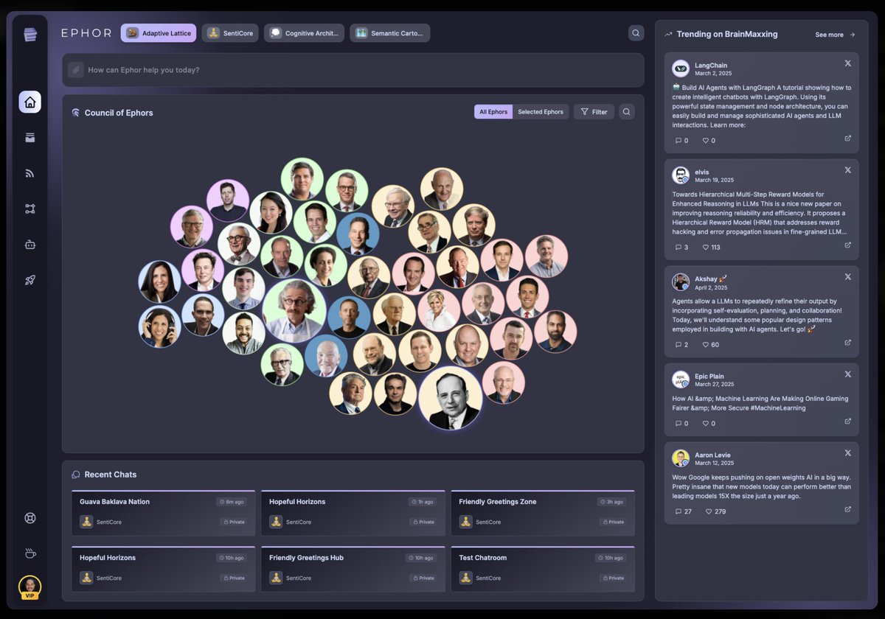Select the large bottom black-and-white portrait bubble
This screenshot has width=885, height=619.
click(450, 398)
